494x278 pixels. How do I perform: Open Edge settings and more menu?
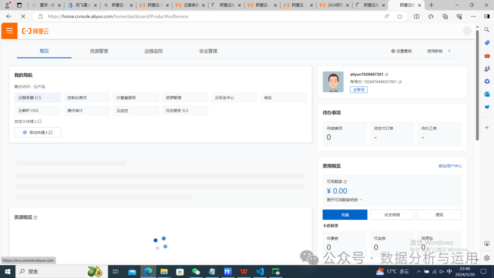(473, 16)
